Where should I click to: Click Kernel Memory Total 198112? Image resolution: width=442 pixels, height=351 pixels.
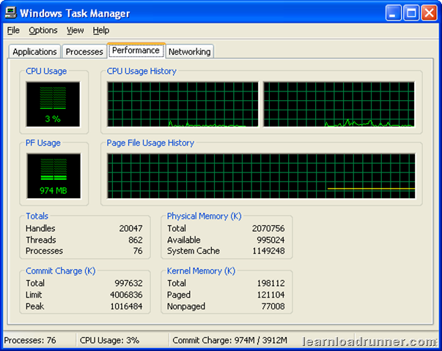270,283
